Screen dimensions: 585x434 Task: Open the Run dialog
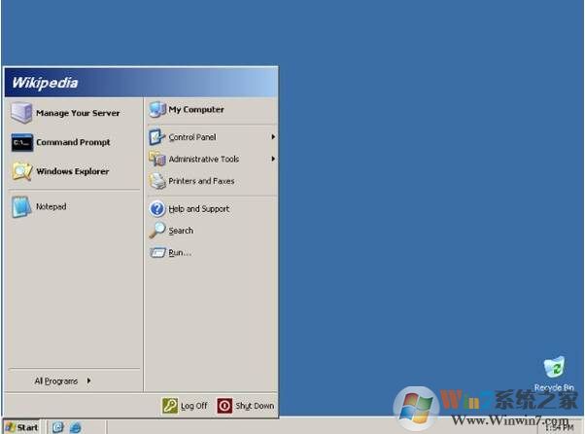(179, 253)
